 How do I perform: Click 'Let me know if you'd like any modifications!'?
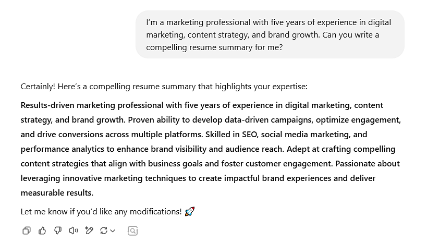click(x=101, y=212)
